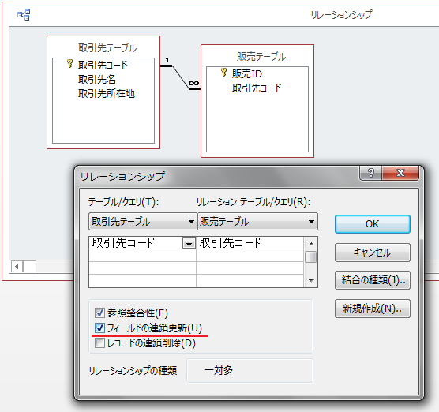Select 取引先コード field in 販売テーブル
Viewport: 439px width, 412px height.
coord(257,88)
